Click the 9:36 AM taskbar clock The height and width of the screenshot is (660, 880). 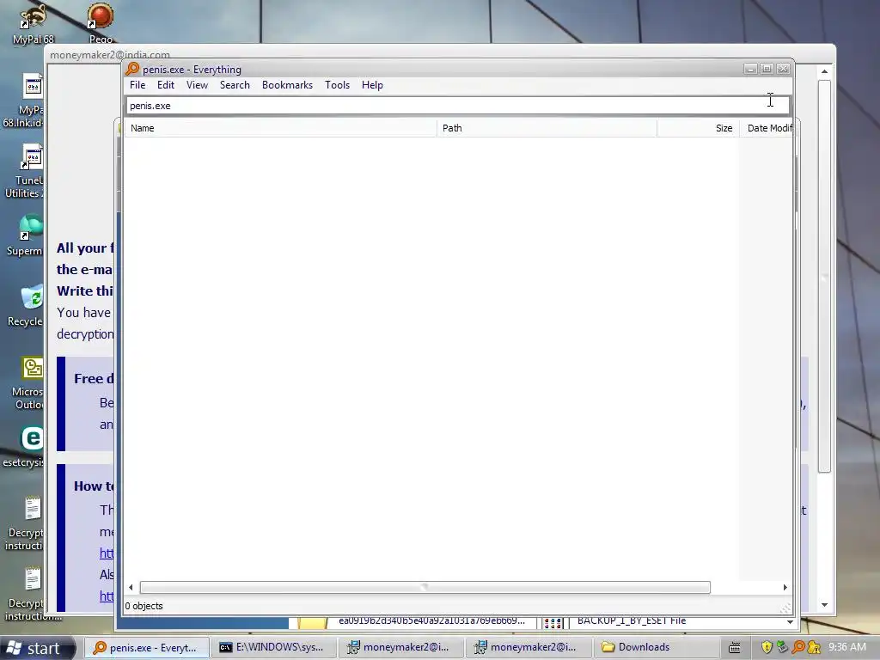coord(846,647)
